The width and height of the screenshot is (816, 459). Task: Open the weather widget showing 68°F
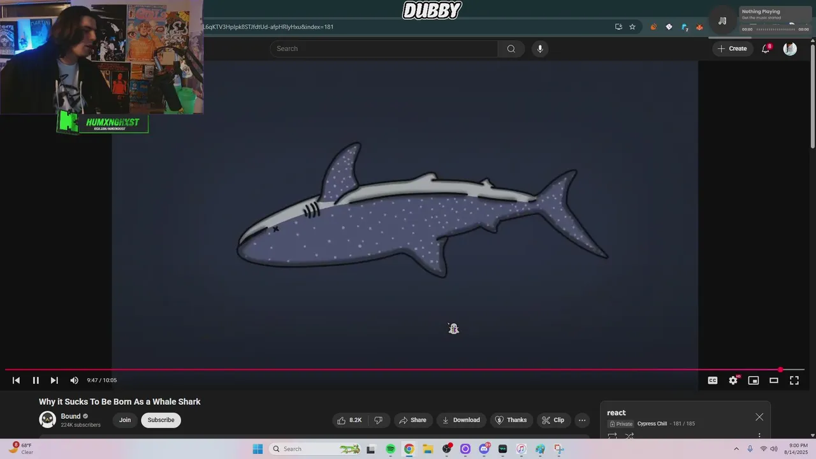point(21,449)
